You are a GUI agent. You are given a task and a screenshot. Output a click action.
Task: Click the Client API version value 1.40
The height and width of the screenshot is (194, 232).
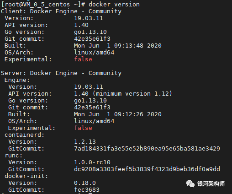point(81,25)
